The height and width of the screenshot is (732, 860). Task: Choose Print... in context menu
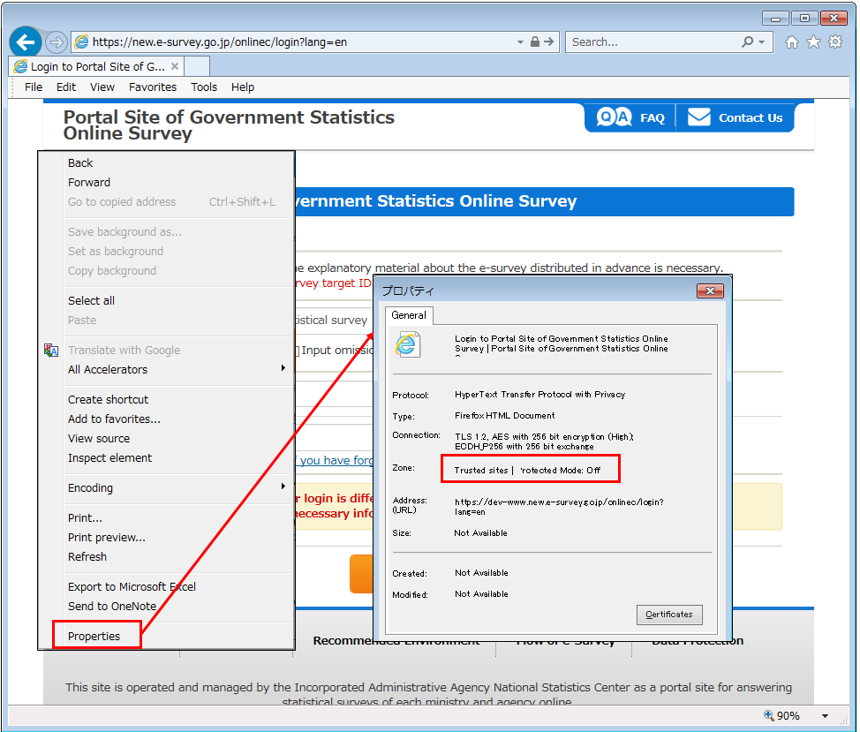tap(179, 518)
